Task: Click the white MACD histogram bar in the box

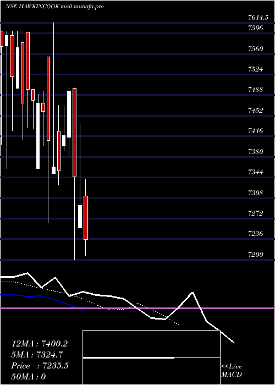Action: pyautogui.click(x=129, y=358)
